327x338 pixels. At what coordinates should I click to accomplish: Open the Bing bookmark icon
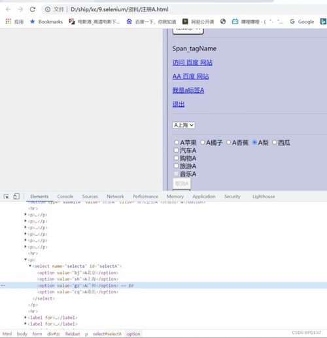(x=323, y=22)
